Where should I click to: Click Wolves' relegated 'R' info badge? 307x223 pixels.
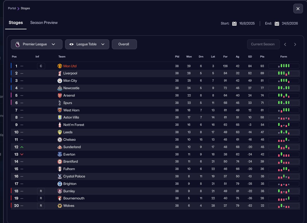(41, 206)
